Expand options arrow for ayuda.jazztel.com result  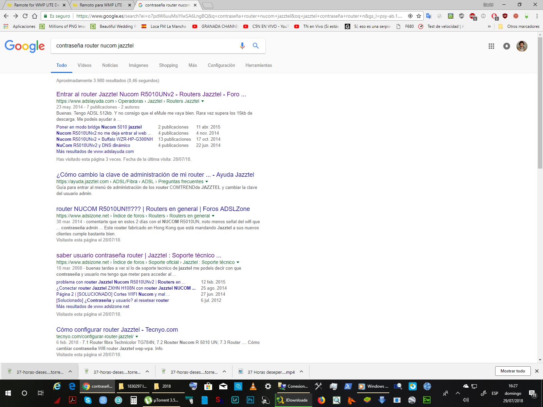207,182
